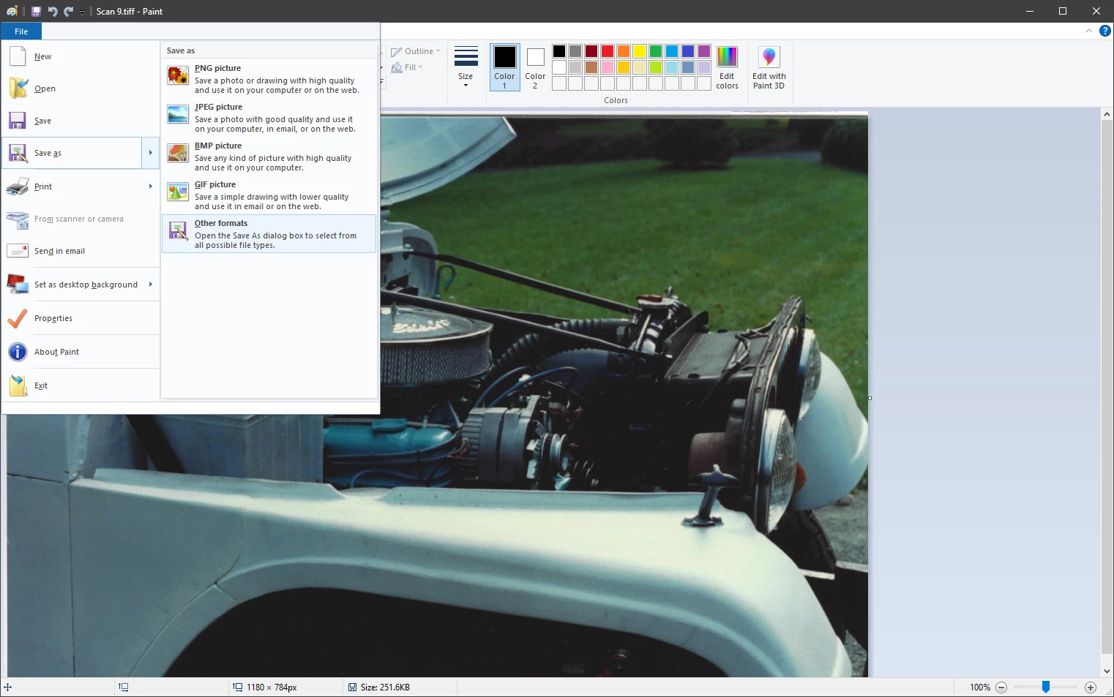1114x697 pixels.
Task: Expand the Print submenu arrow
Action: [x=151, y=187]
